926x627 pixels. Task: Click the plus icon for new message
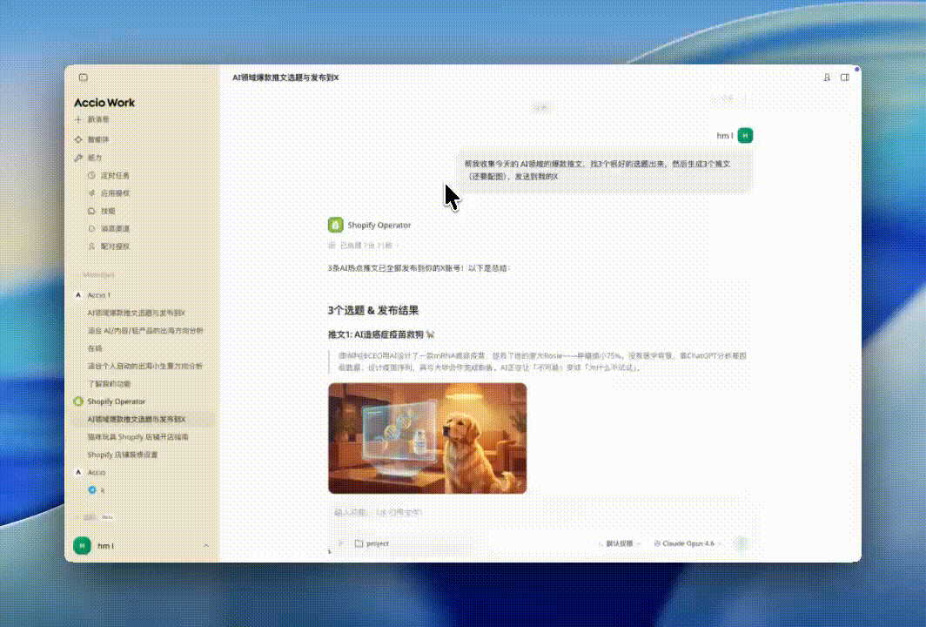(x=78, y=119)
